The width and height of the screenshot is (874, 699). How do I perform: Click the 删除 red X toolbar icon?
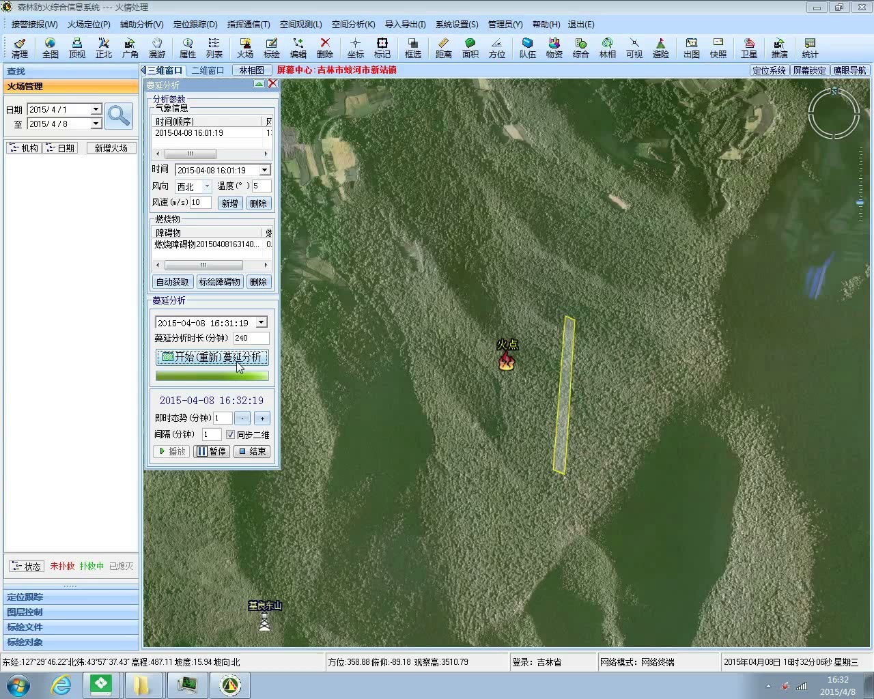tap(325, 48)
